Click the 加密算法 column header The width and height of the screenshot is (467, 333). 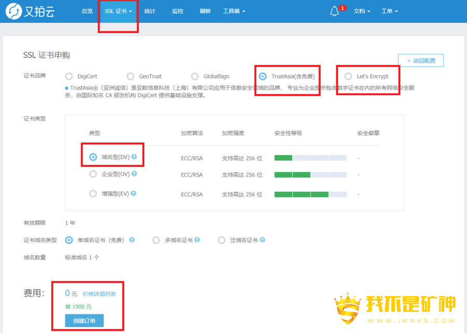192,133
